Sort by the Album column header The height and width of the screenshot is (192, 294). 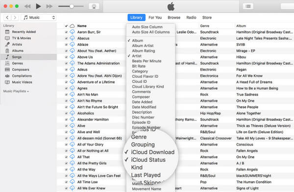coord(241,26)
